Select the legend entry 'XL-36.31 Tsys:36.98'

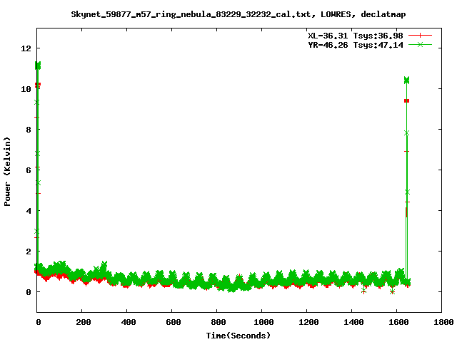point(356,36)
